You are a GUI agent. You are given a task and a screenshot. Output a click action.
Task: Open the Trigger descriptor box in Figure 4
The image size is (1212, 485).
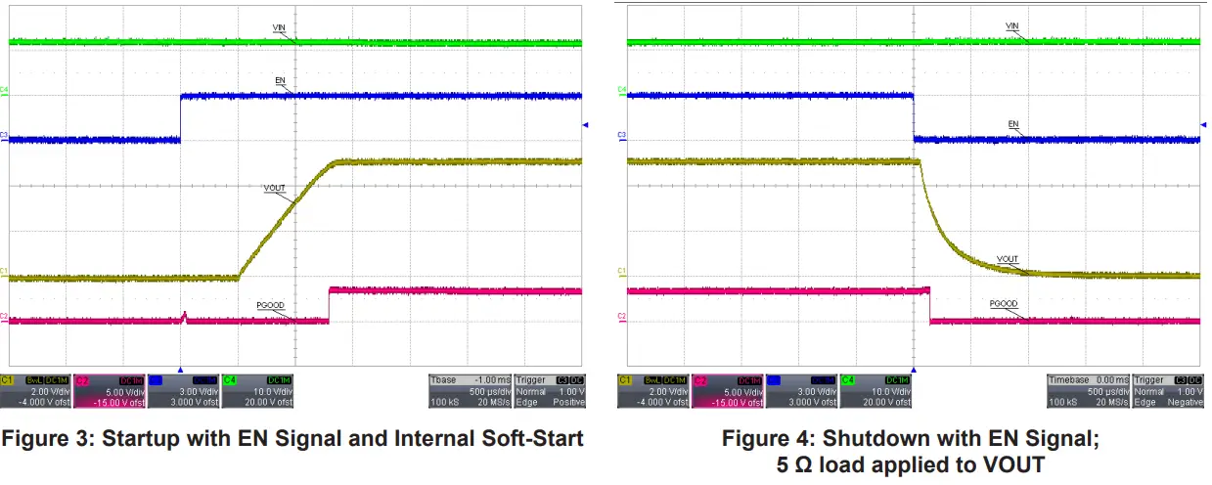[1168, 390]
